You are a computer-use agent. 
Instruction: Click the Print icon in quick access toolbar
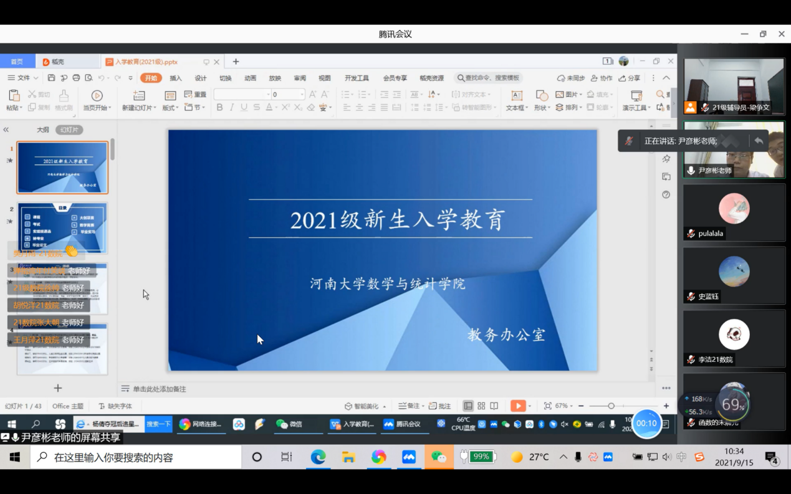coord(76,78)
